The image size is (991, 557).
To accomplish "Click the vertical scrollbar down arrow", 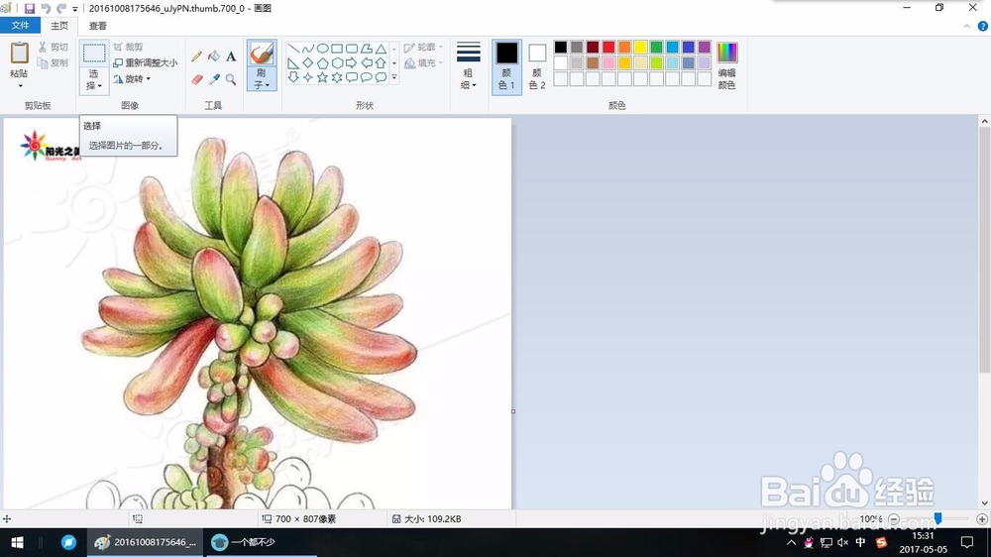I will coord(985,503).
